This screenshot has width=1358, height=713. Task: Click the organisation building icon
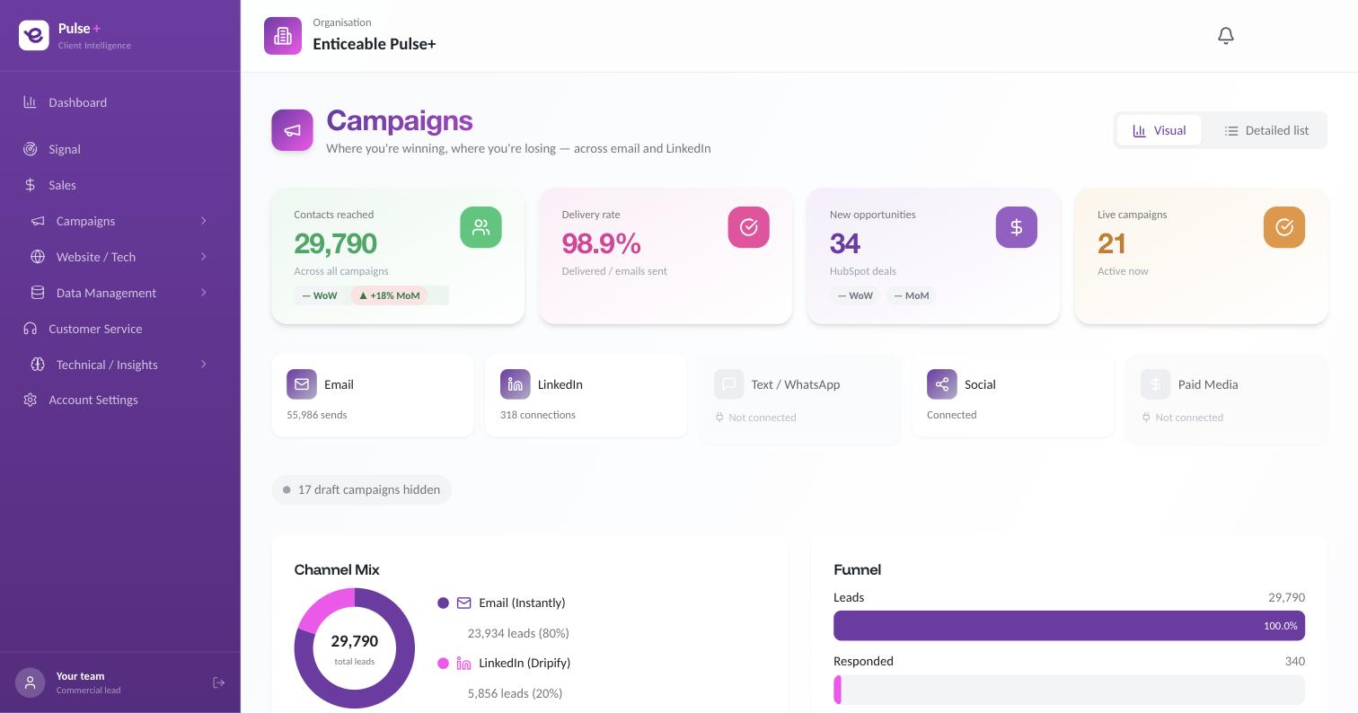point(283,36)
